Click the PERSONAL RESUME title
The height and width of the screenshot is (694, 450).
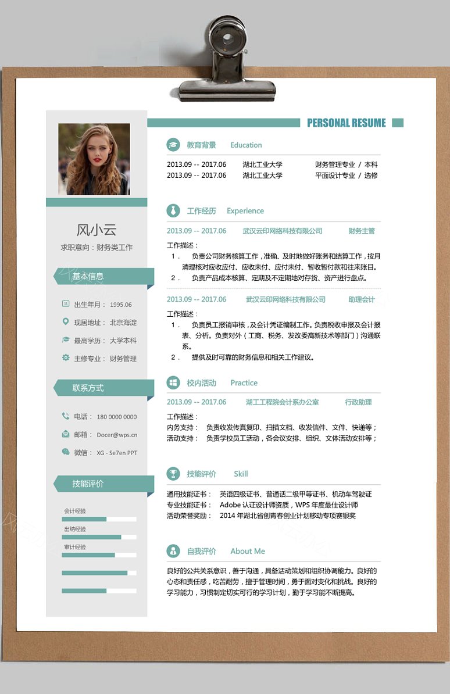(x=347, y=123)
